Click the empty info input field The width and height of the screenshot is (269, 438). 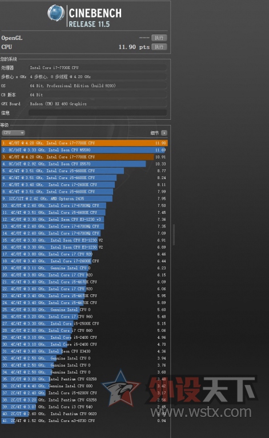click(x=98, y=113)
